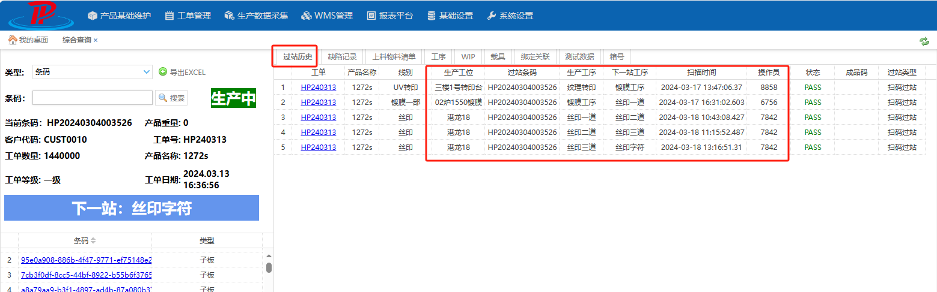Open the WMS管理 menu
Image resolution: width=937 pixels, height=292 pixels.
point(327,16)
